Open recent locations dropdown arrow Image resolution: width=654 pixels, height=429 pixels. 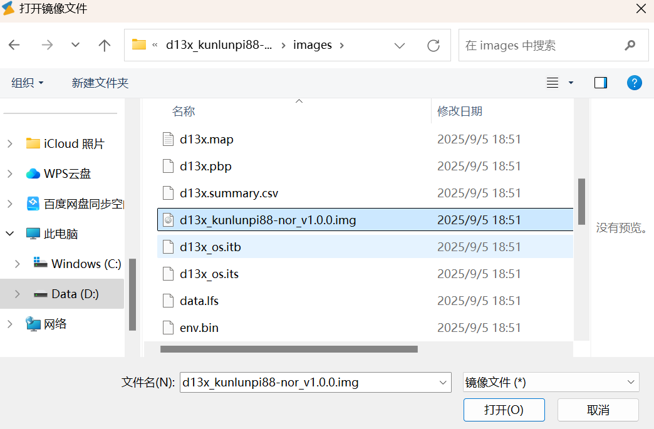[75, 44]
